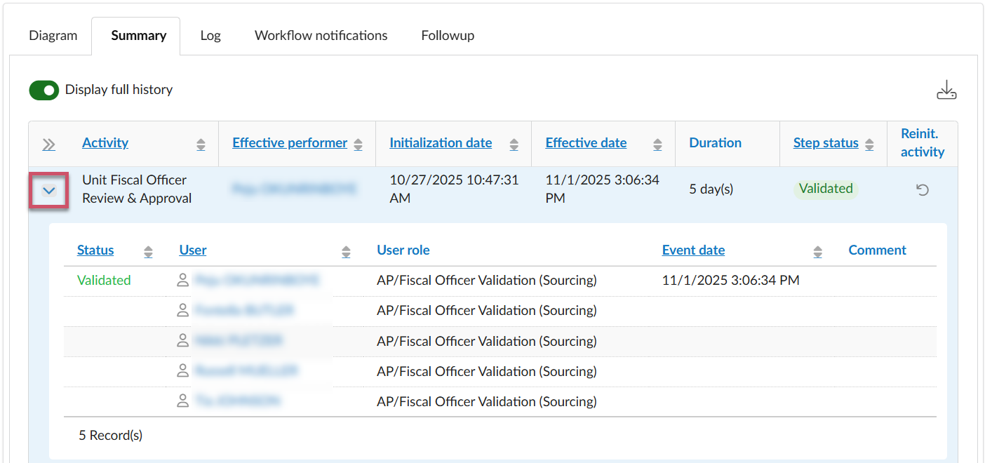Click sort arrows next to Event date
This screenshot has width=985, height=463.
pos(817,252)
